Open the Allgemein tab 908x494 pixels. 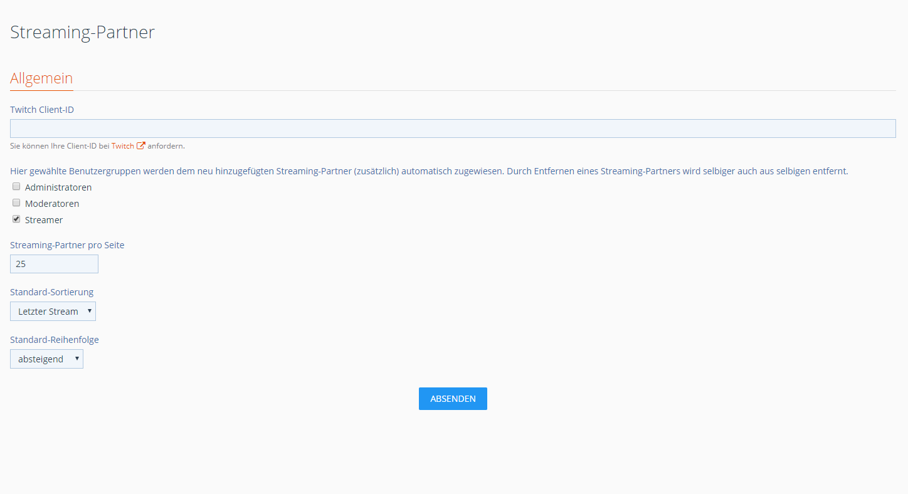coord(41,78)
